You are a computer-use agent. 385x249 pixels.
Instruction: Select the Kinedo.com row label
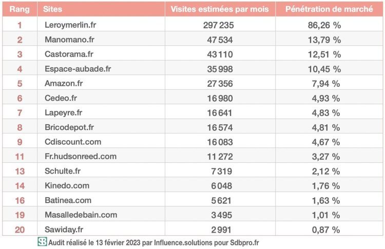[67, 185]
